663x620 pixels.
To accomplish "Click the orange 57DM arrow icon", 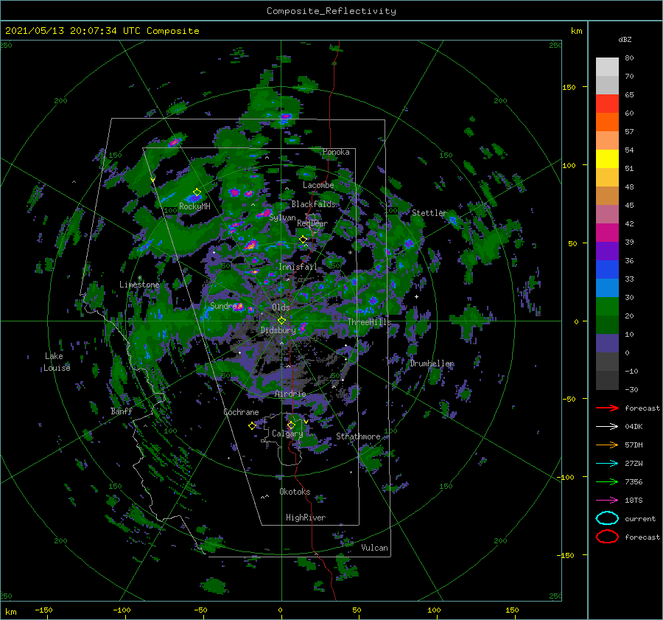I will click(607, 445).
